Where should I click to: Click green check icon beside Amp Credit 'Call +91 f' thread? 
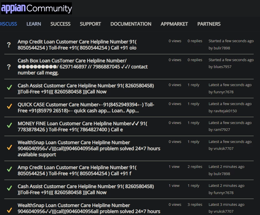9,169
